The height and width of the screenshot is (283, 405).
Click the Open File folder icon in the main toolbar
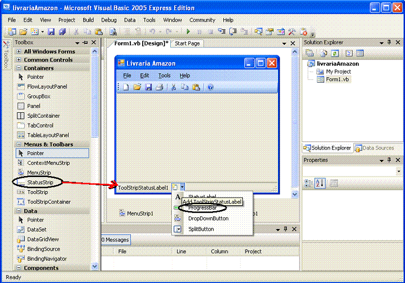[23, 31]
